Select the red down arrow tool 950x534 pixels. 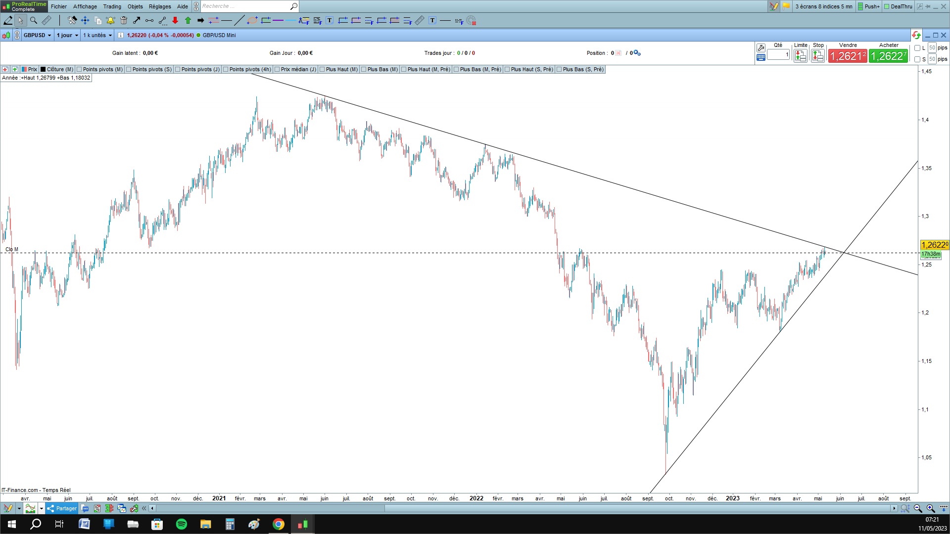tap(175, 20)
